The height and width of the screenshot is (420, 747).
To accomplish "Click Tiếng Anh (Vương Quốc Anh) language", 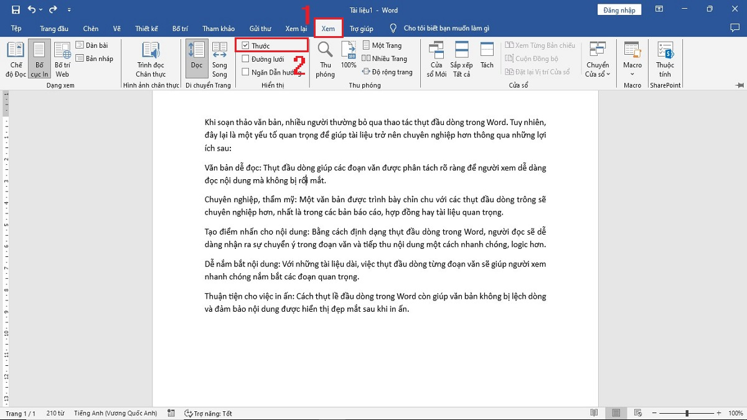I will click(115, 413).
